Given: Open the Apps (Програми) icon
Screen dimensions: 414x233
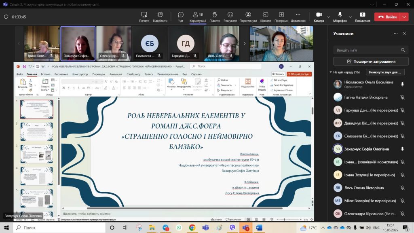Looking at the screenshot, I should (x=281, y=17).
